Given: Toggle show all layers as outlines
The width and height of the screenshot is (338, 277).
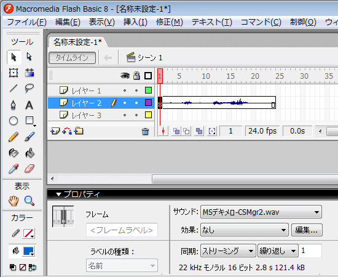Looking at the screenshot, I should pos(148,76).
